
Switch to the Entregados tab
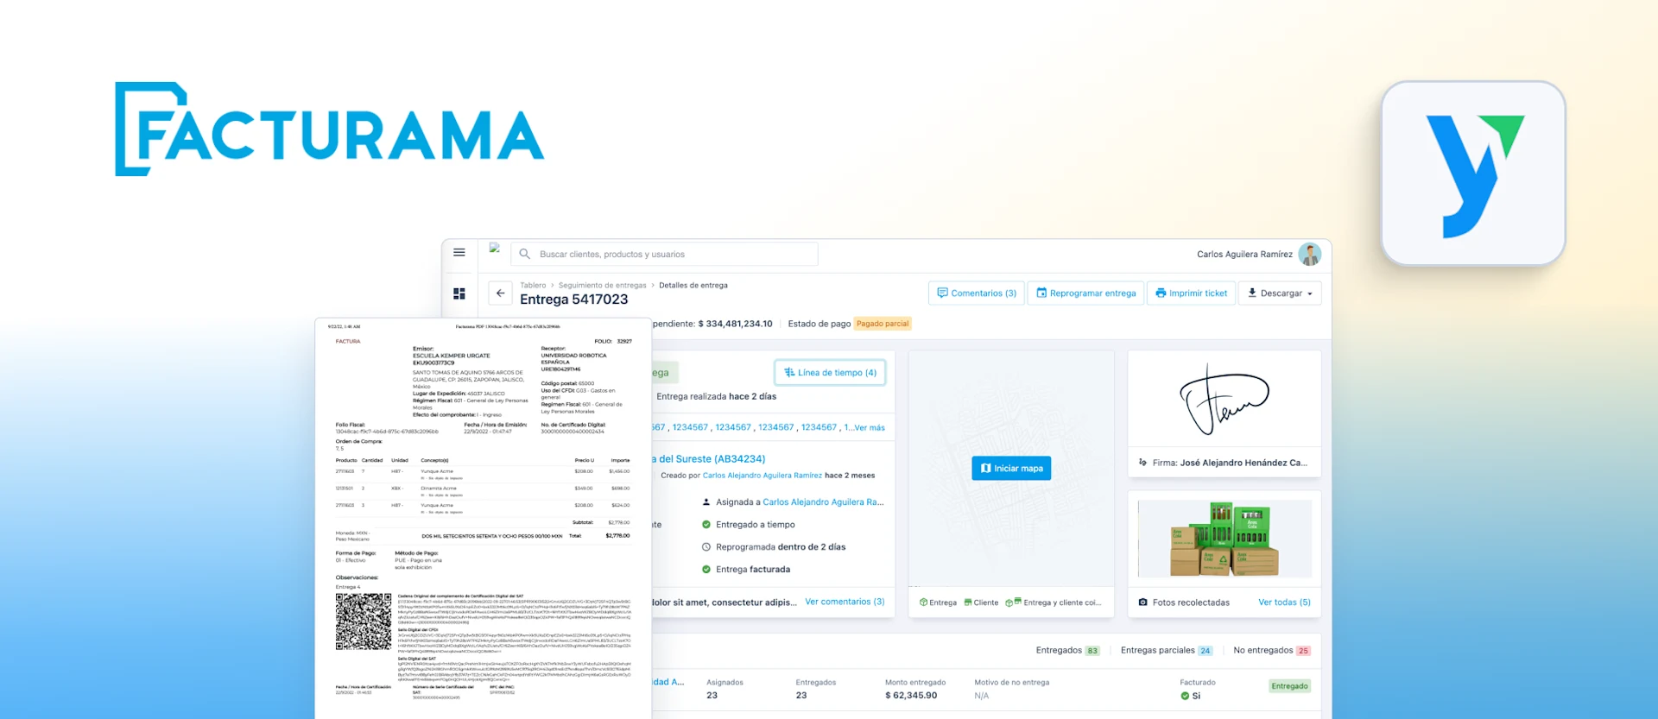click(1067, 651)
